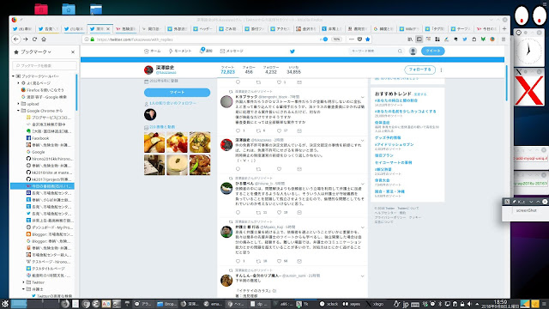Viewport: 549px width, 309px height.
Task: Click the Library icon in Firefox toolbar
Action: (410, 39)
